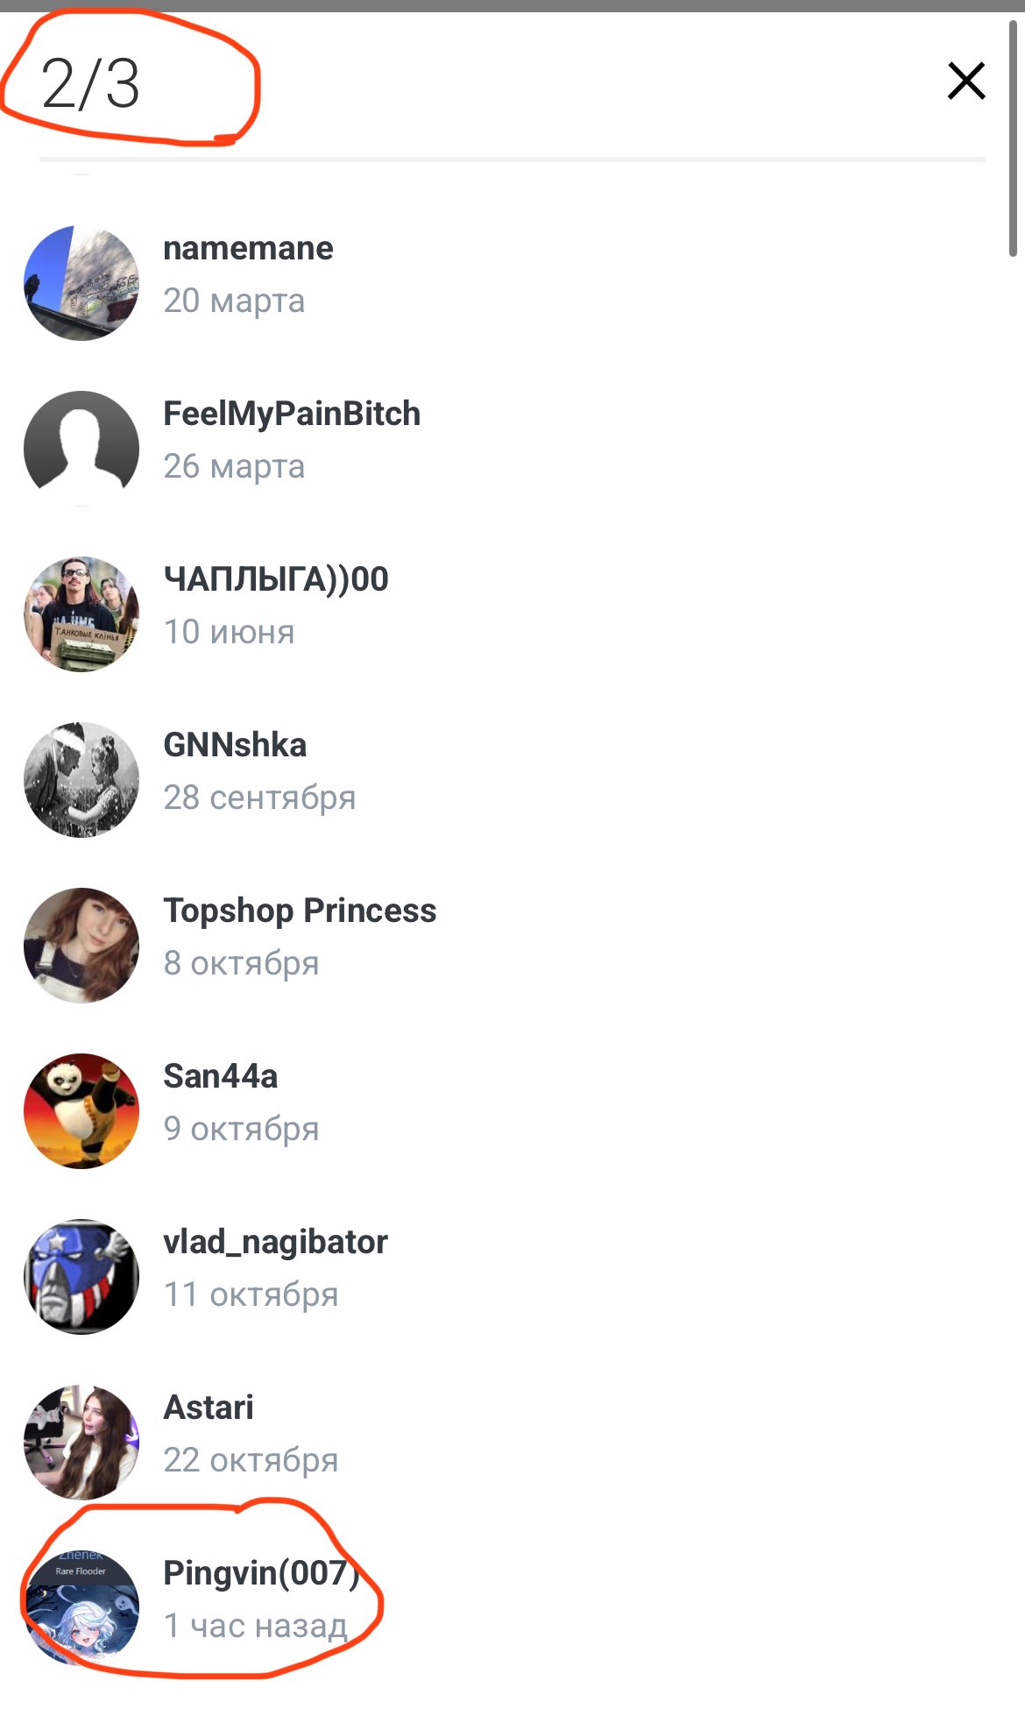Tap San44a's panda avatar
This screenshot has height=1716, width=1025.
tap(81, 1111)
